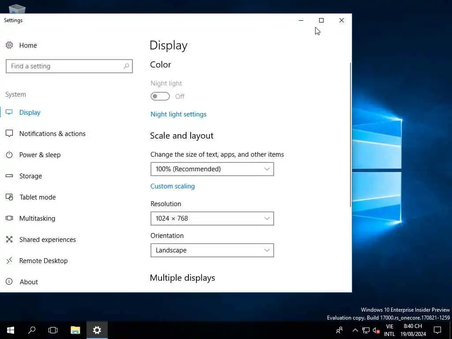Open Custom scaling link
This screenshot has height=339, width=452.
click(173, 186)
